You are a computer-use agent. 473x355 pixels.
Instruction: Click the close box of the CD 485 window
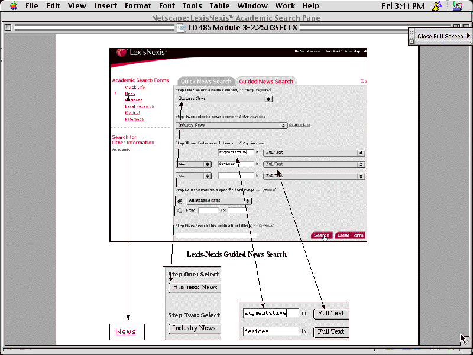click(x=8, y=28)
